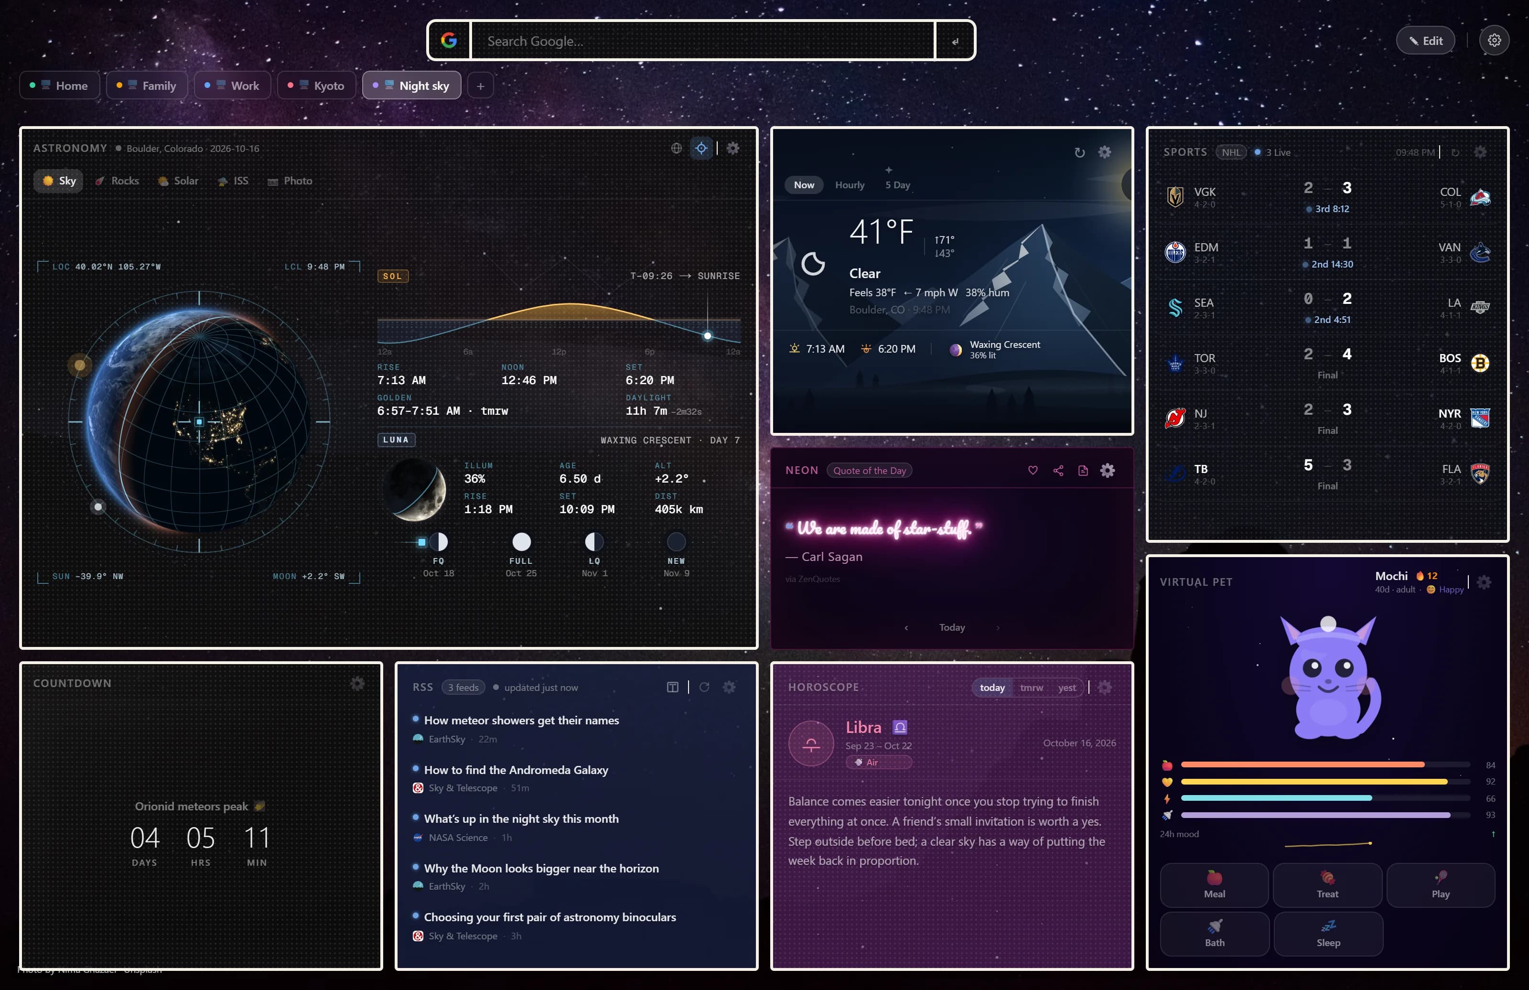Switch to the Kyoto tab
Viewport: 1529px width, 990px height.
316,86
